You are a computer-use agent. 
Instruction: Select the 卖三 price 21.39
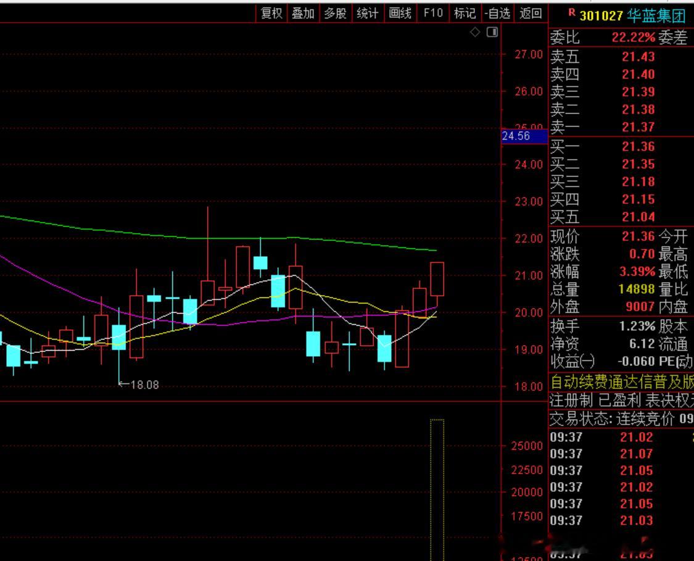(x=638, y=92)
